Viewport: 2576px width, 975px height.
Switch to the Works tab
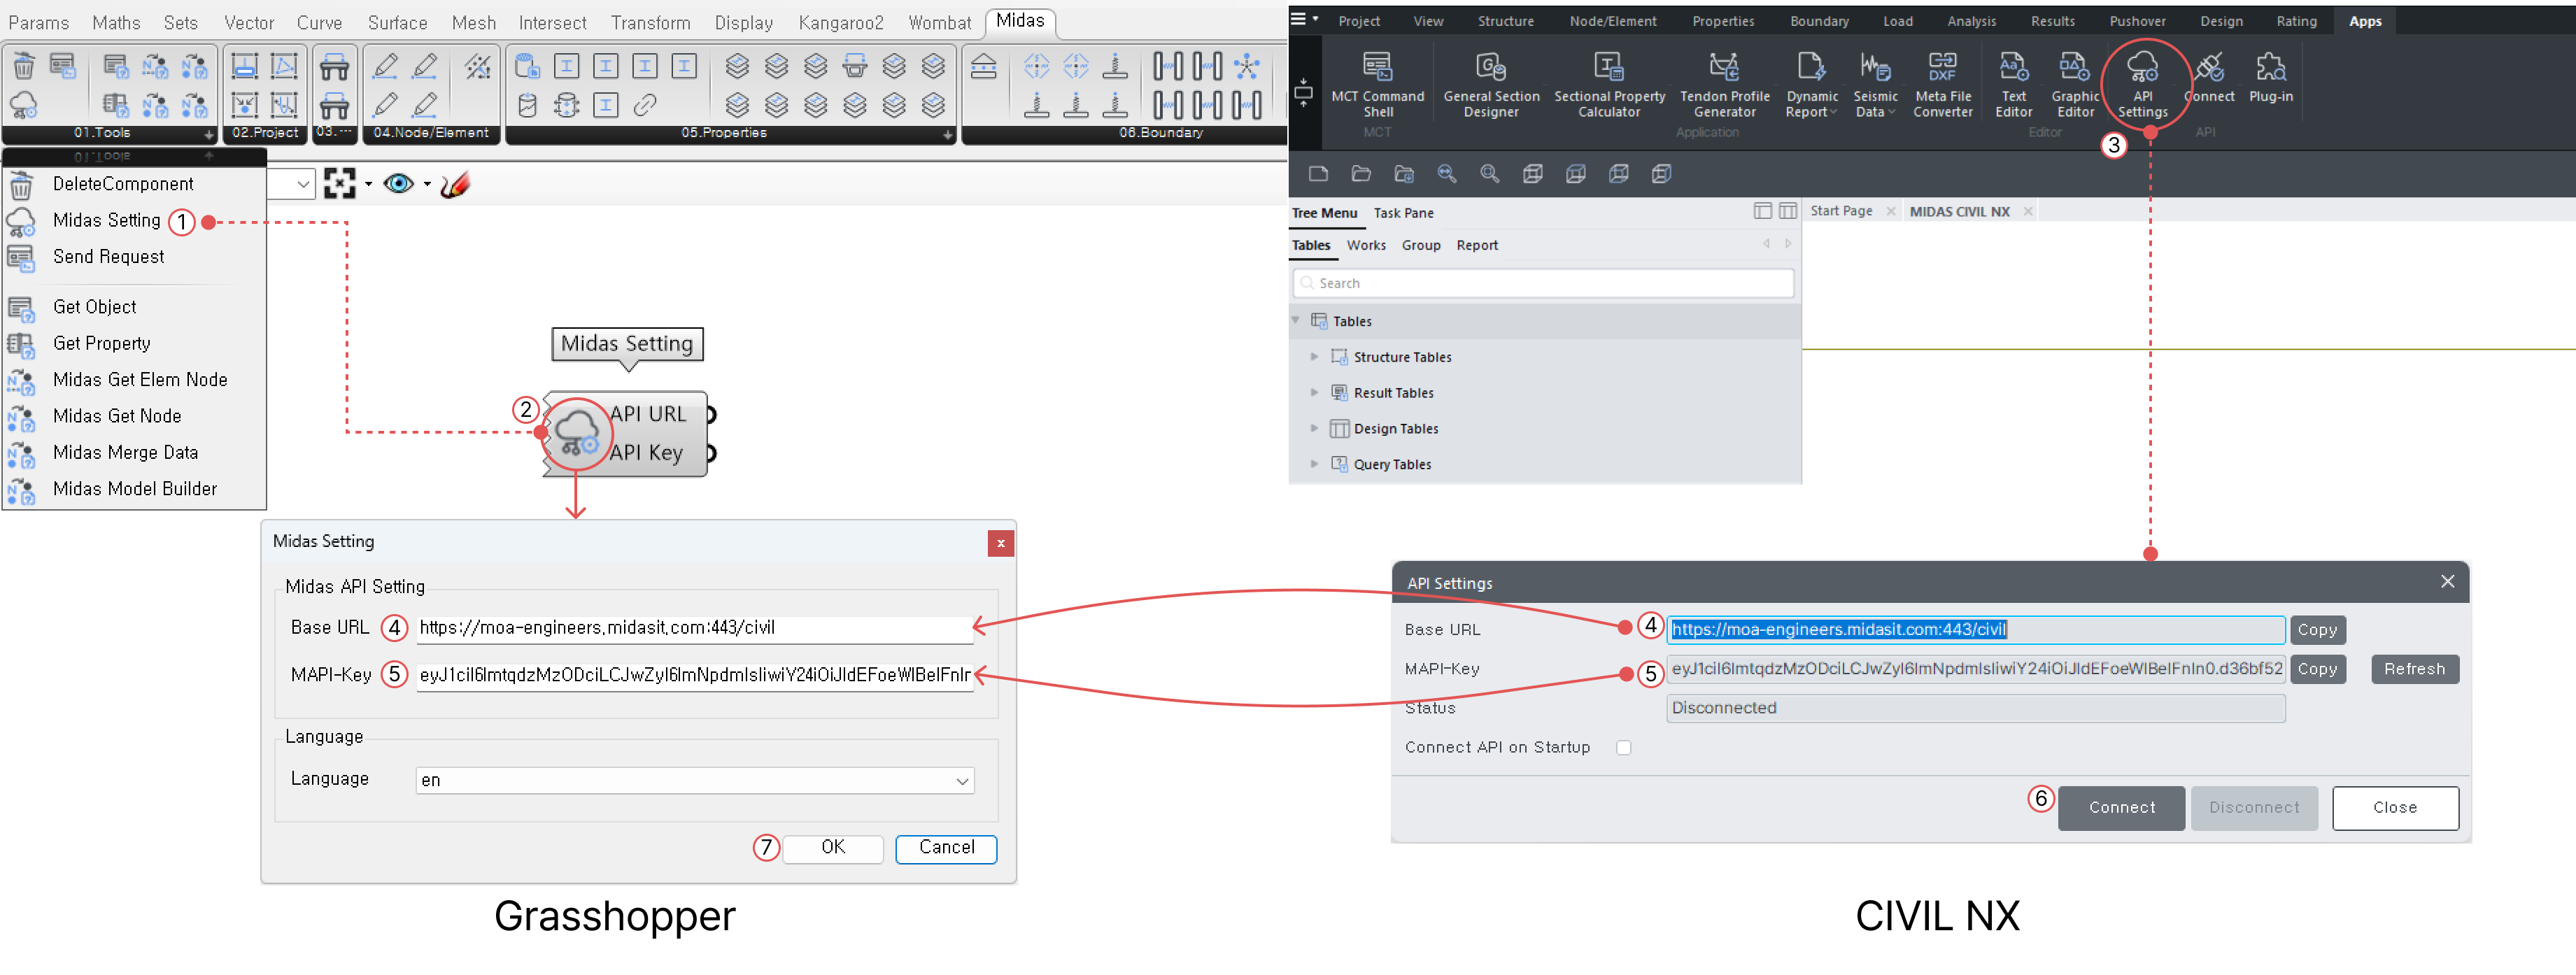click(x=1365, y=245)
